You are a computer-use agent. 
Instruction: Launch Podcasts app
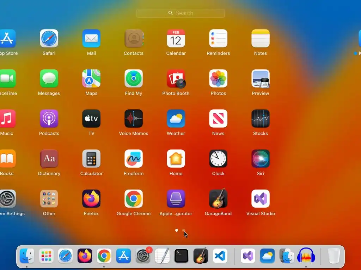(x=49, y=118)
